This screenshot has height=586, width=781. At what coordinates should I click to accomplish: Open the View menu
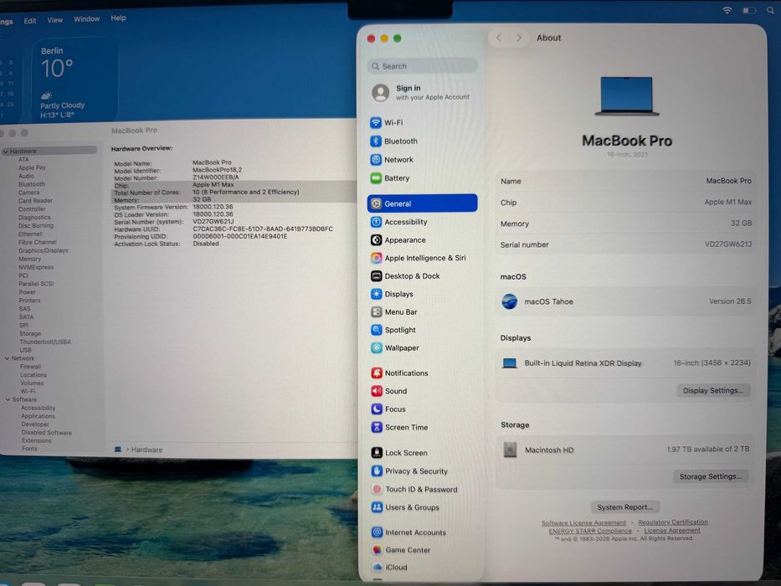(54, 20)
